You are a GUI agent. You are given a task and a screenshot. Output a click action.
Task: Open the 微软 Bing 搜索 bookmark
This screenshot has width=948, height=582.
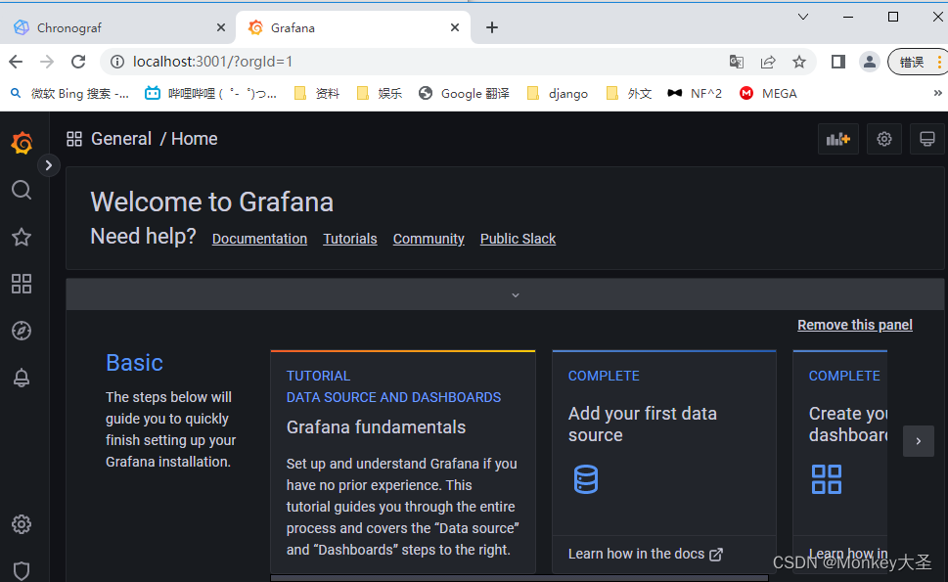tap(70, 94)
